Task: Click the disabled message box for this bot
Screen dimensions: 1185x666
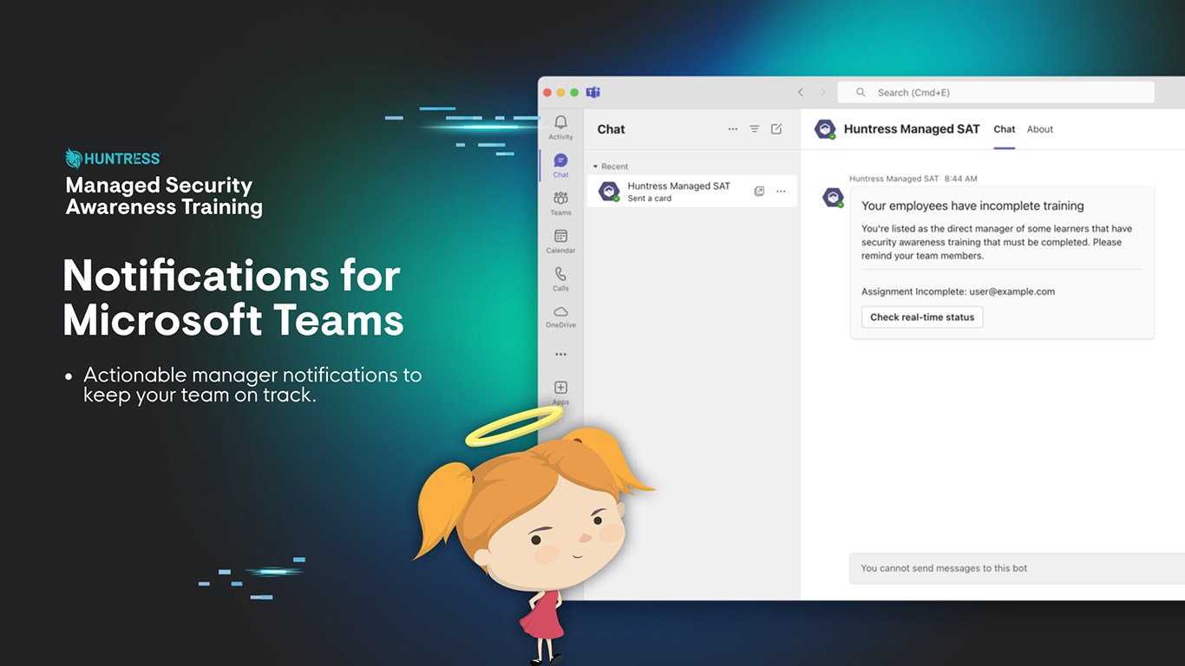Action: point(1017,568)
